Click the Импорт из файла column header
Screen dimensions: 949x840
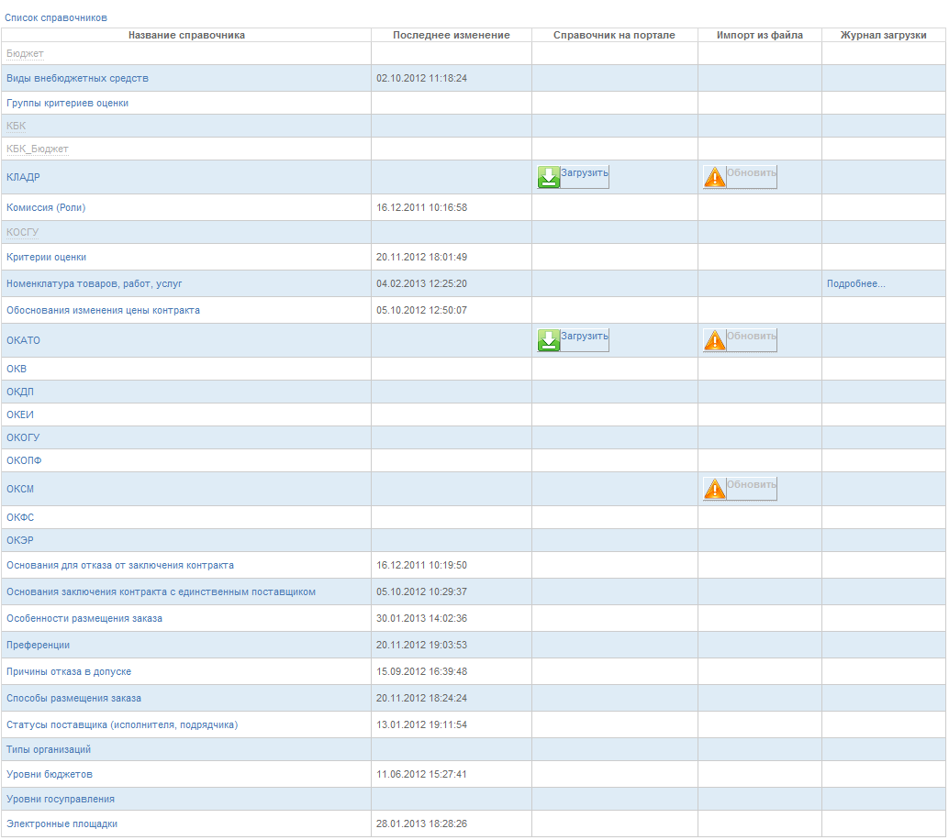tap(760, 35)
